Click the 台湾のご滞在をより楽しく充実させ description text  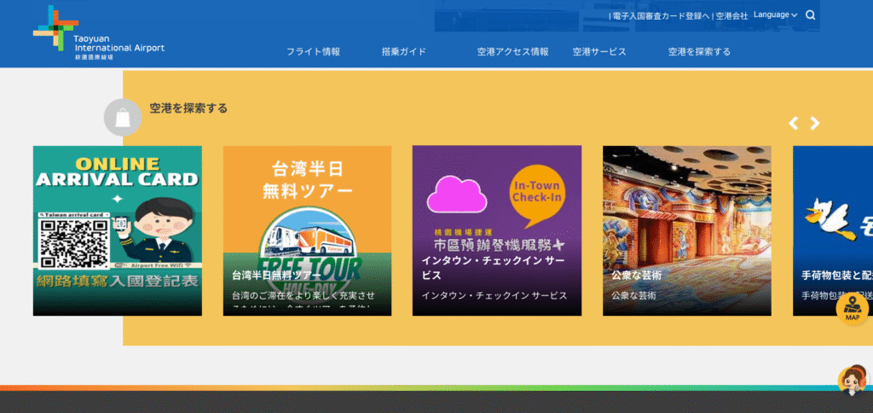tap(304, 295)
